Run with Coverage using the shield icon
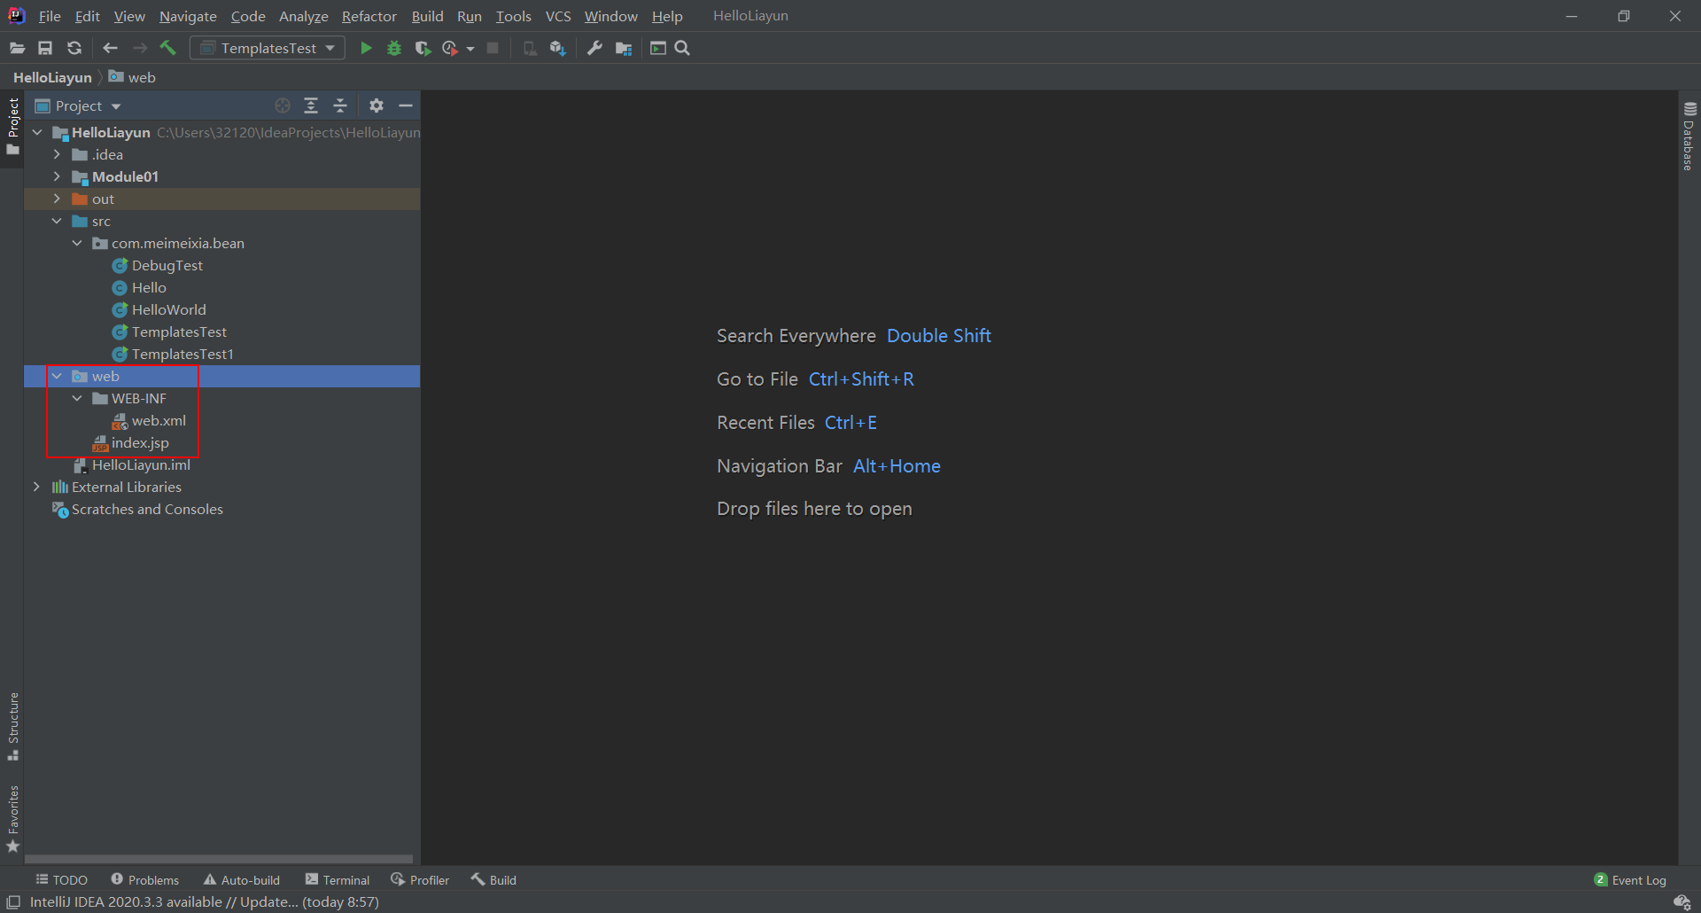1701x913 pixels. pos(423,48)
